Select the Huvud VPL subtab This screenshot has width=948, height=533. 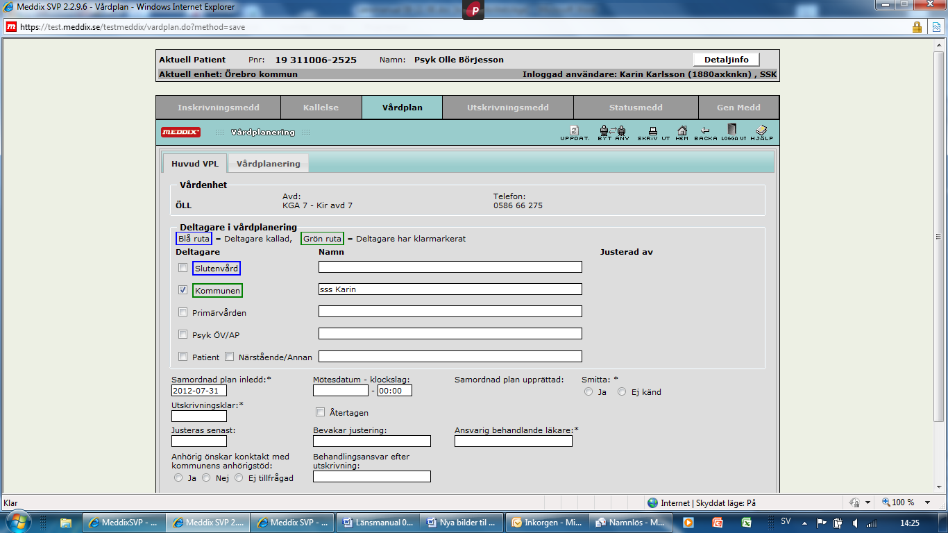pyautogui.click(x=195, y=164)
